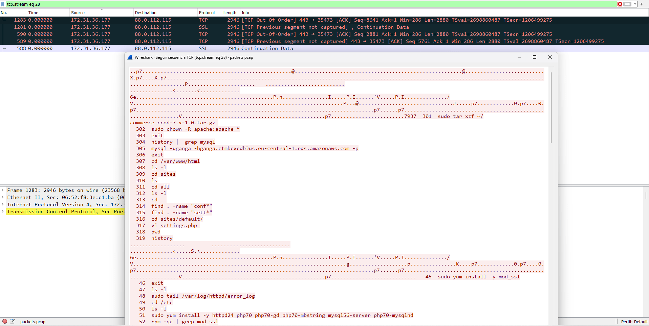Expand Transmission Control Protocol node
This screenshot has height=326, width=649.
[3, 211]
